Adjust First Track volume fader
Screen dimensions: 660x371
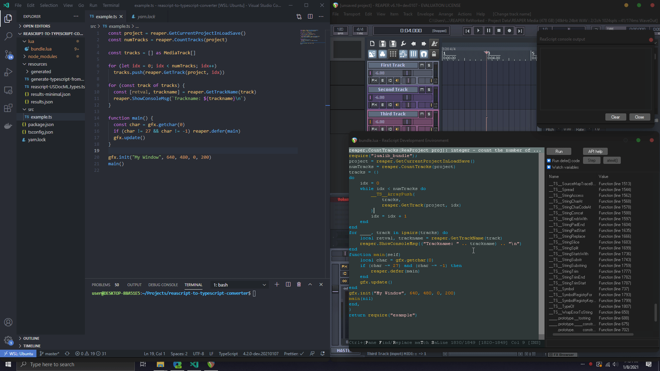407,73
